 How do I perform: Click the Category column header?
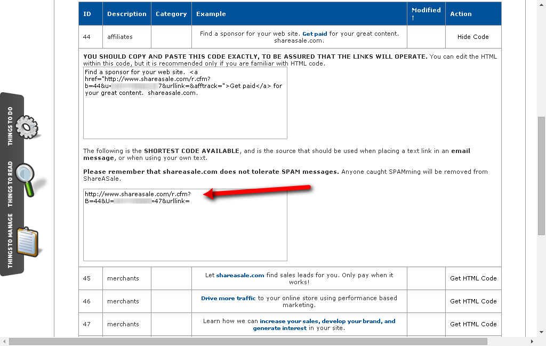[x=171, y=14]
